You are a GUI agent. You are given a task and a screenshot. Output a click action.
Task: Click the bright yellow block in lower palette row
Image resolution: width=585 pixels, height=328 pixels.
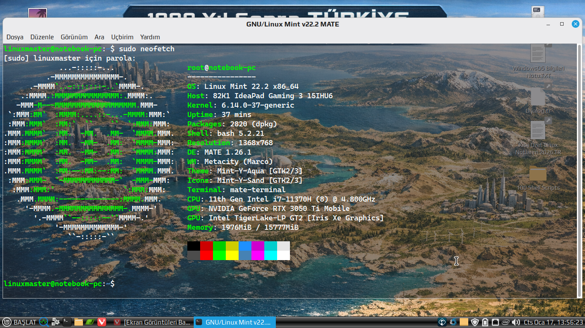232,255
